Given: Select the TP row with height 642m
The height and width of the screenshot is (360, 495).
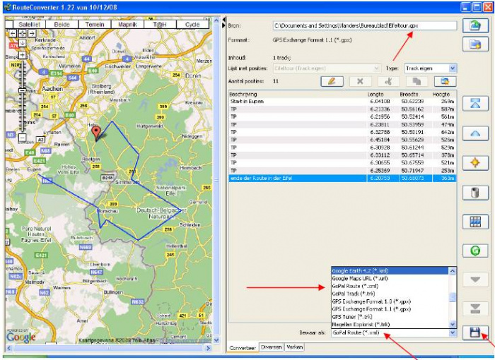Looking at the screenshot, I should click(342, 132).
